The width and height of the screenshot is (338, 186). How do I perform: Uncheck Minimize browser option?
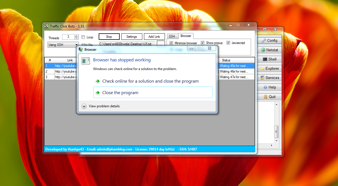click(x=171, y=43)
